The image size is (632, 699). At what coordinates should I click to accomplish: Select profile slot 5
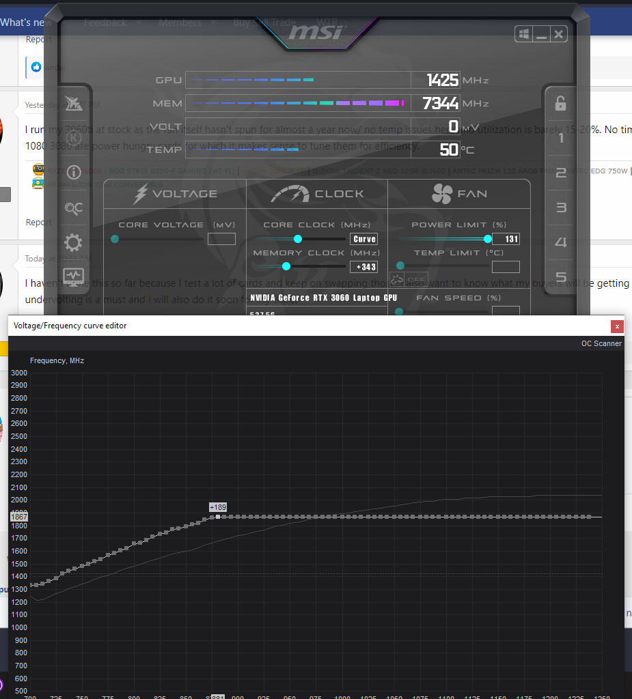coord(560,277)
